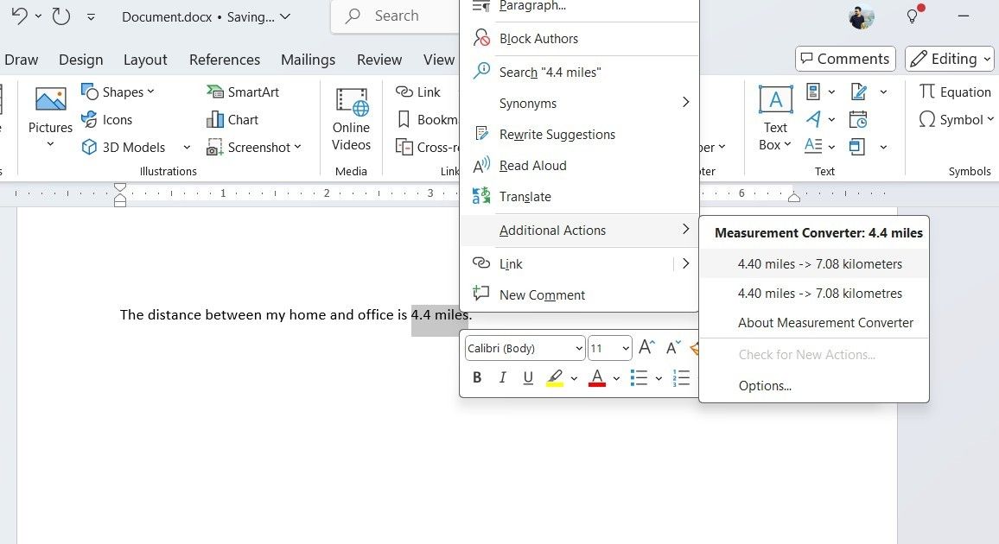999x544 pixels.
Task: Click the Undo arrow in title bar
Action: 19,16
